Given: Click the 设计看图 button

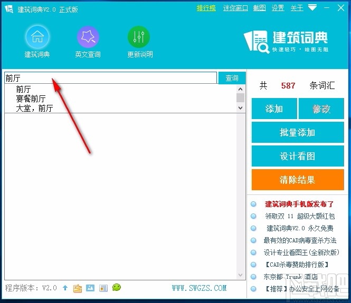Looking at the screenshot, I should 298,156.
